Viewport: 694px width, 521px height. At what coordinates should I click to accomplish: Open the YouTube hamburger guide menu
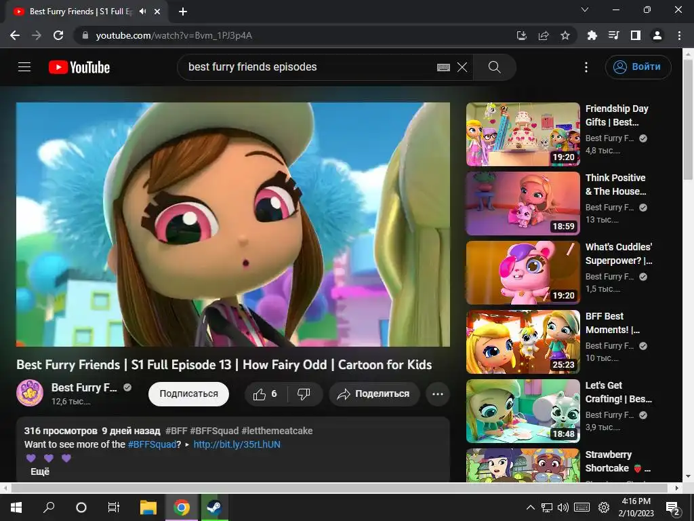click(24, 67)
